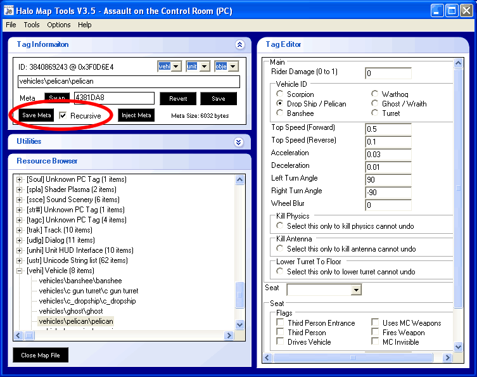Select vehicles\ghost\ghost in the tree
This screenshot has width=477, height=377.
70,311
